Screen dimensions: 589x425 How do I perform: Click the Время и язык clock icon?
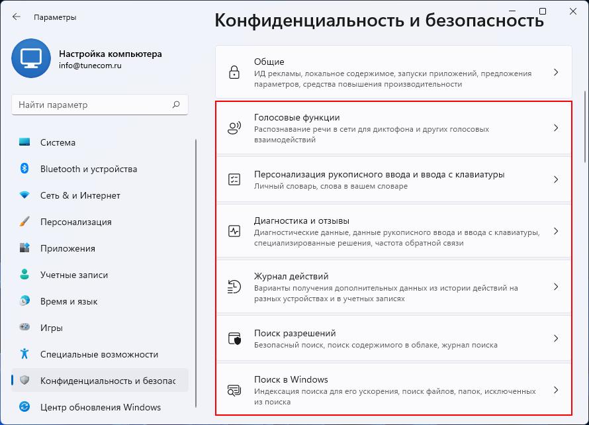pyautogui.click(x=24, y=301)
